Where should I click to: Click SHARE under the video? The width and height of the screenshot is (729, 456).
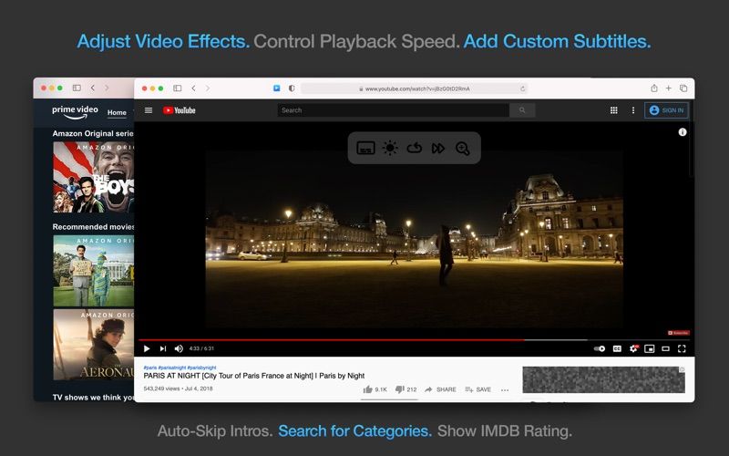pyautogui.click(x=440, y=389)
